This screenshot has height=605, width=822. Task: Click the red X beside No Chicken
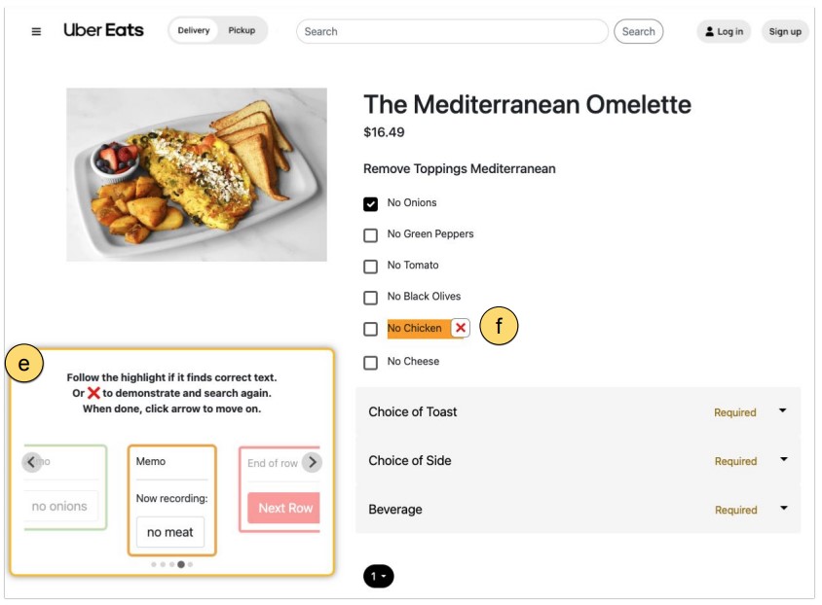click(x=461, y=328)
